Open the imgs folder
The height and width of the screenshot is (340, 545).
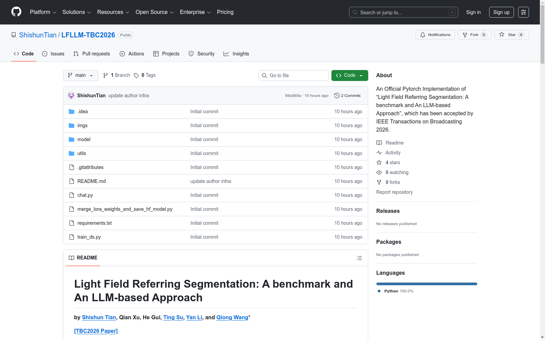click(82, 125)
